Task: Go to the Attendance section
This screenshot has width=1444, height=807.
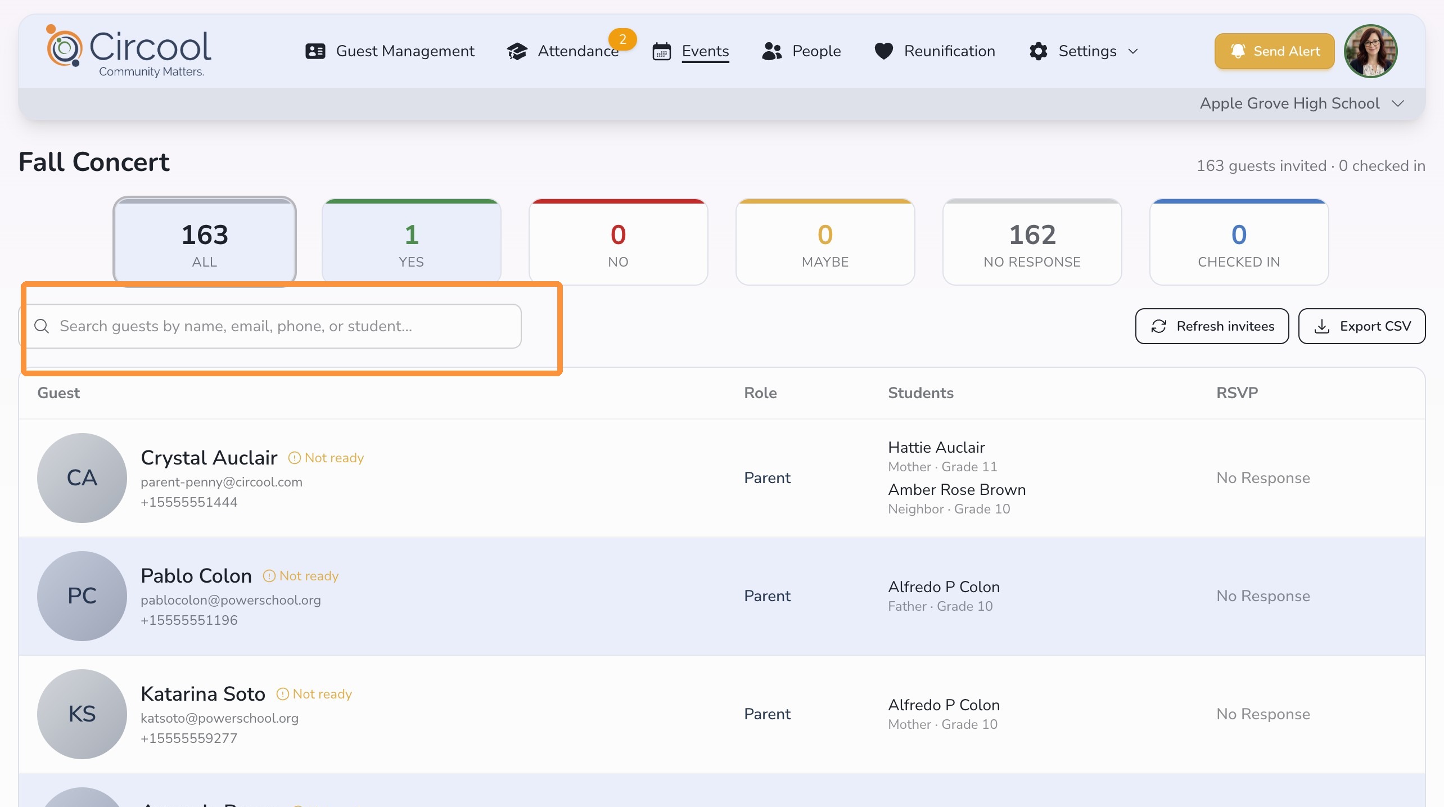Action: click(563, 51)
